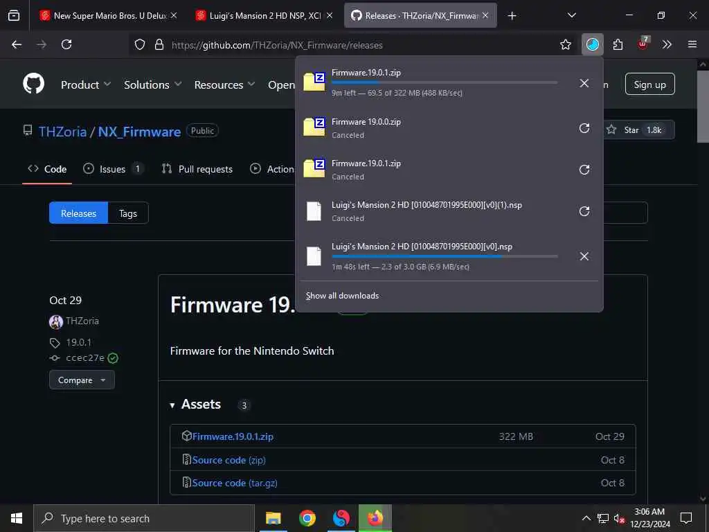The image size is (709, 532).
Task: Open the Issues tab
Action: coord(113,169)
